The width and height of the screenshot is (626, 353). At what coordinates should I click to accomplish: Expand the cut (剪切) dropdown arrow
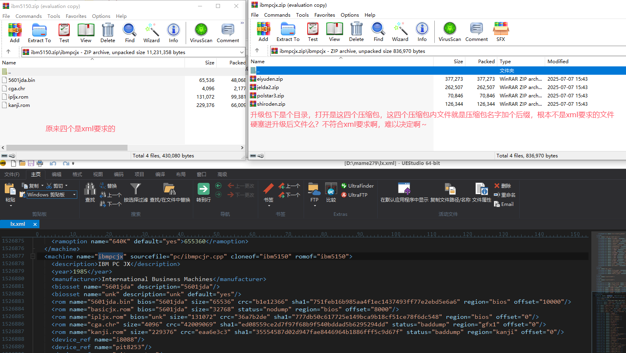pos(66,186)
